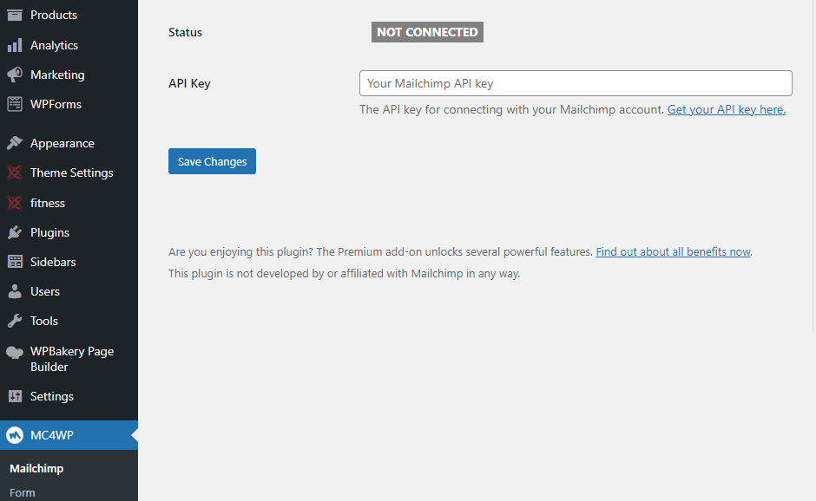Click the Tools wrench icon

[x=15, y=321]
